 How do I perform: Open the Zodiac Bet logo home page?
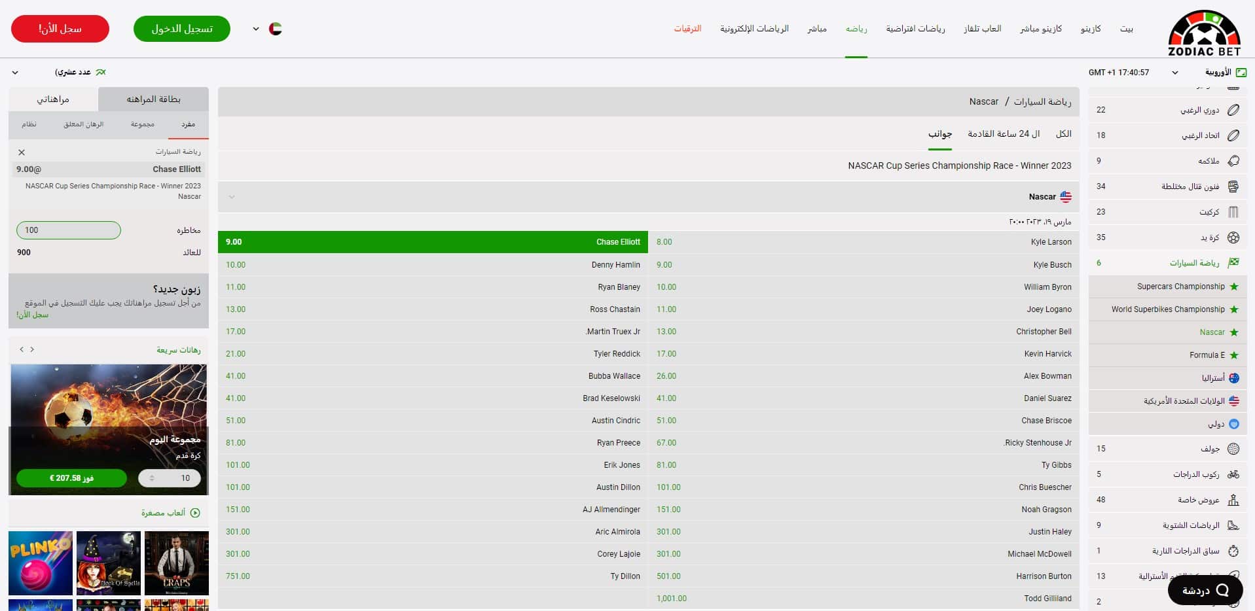(1204, 33)
